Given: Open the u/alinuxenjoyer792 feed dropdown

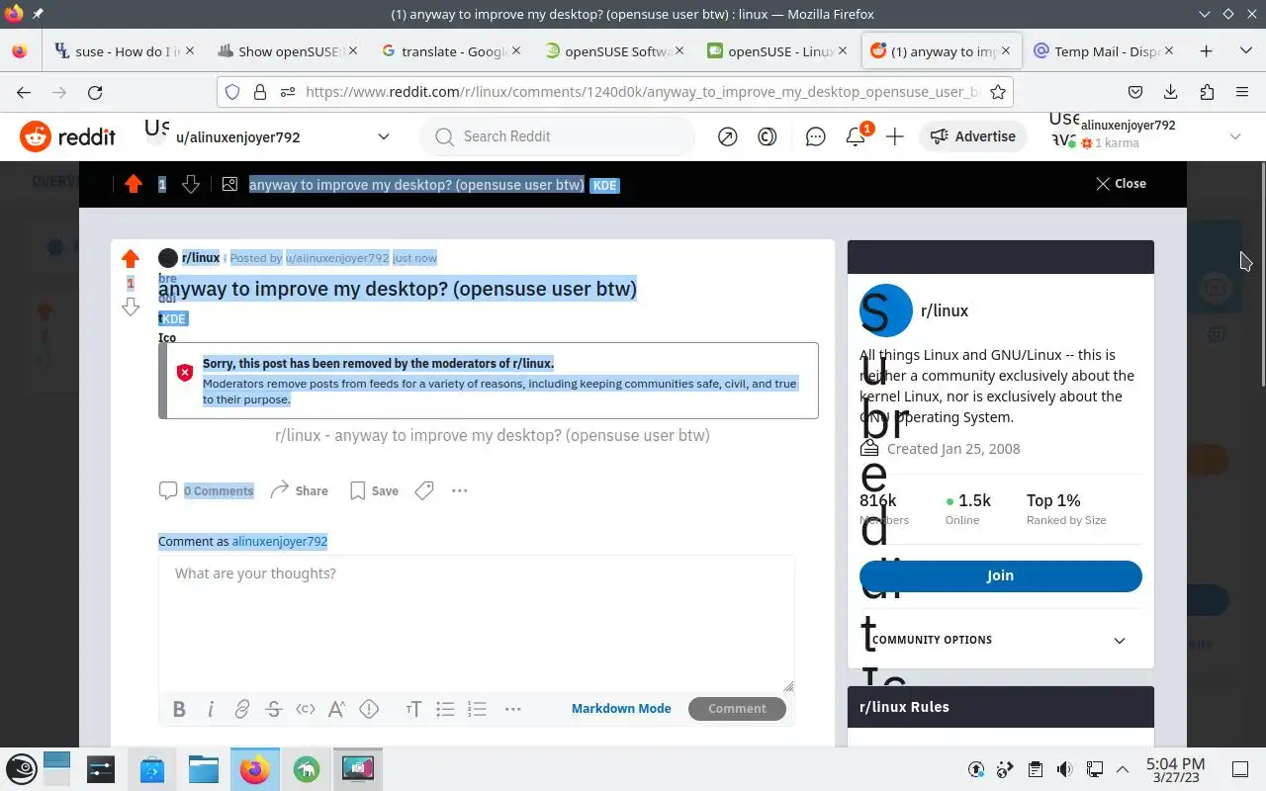Looking at the screenshot, I should click(384, 136).
